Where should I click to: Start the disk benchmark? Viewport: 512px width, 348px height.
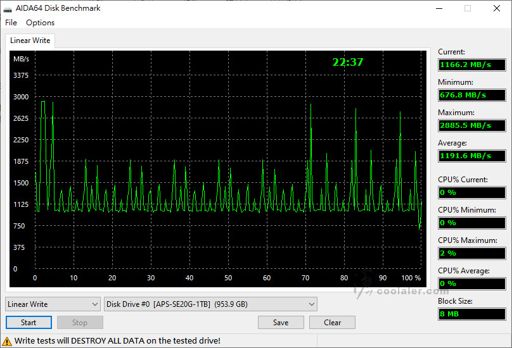pos(29,323)
